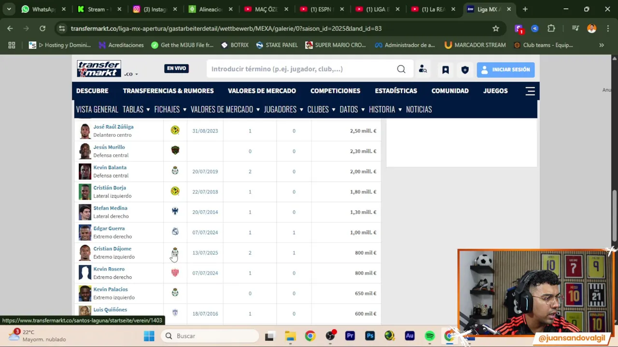The height and width of the screenshot is (347, 618).
Task: Open the browser extensions puzzle icon
Action: click(x=551, y=28)
